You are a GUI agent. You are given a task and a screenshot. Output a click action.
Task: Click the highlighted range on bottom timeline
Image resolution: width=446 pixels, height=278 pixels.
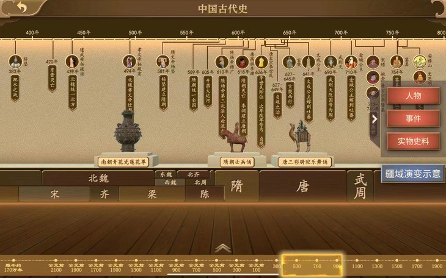[x=312, y=266]
